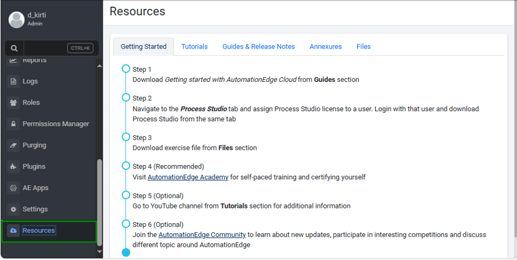
Task: Click the search magnifier icon
Action: pyautogui.click(x=14, y=48)
